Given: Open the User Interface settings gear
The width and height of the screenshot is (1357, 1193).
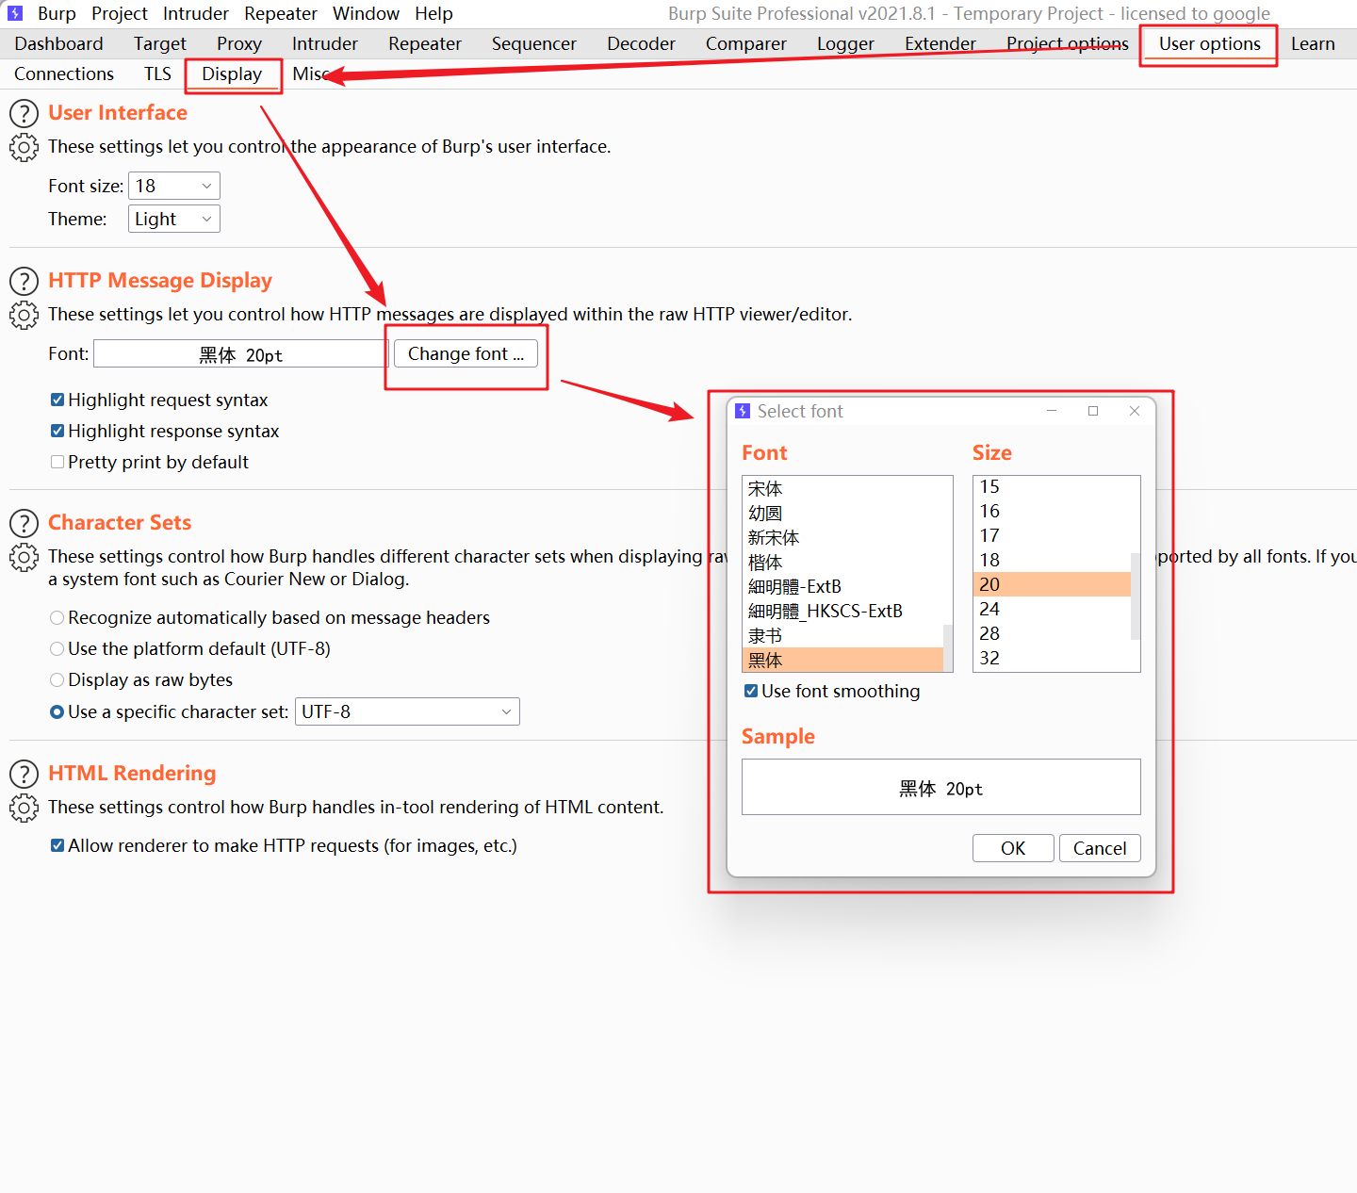Looking at the screenshot, I should pyautogui.click(x=24, y=147).
